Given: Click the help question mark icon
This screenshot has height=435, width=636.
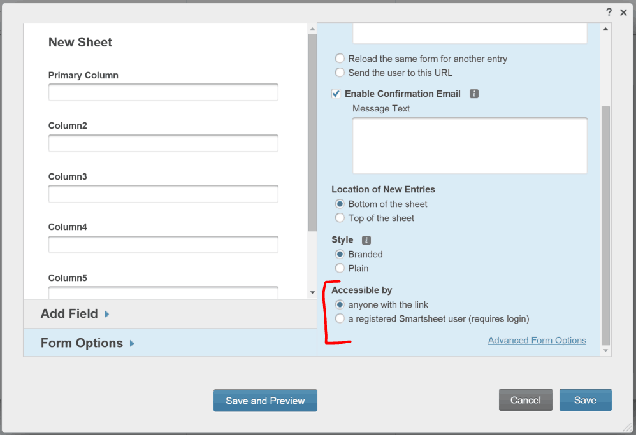Looking at the screenshot, I should click(x=609, y=12).
